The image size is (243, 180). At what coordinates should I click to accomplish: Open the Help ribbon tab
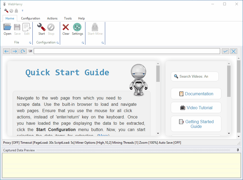[81, 18]
